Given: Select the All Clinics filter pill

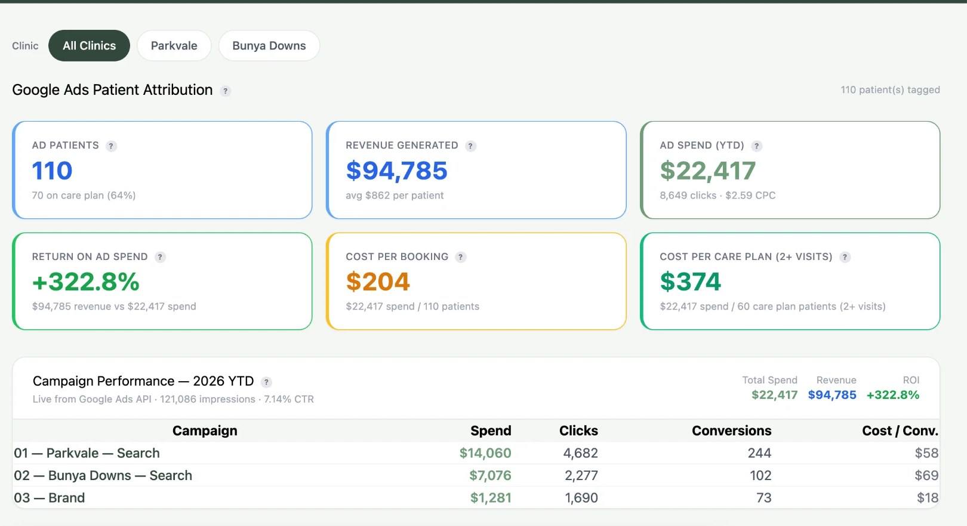Looking at the screenshot, I should click(89, 45).
